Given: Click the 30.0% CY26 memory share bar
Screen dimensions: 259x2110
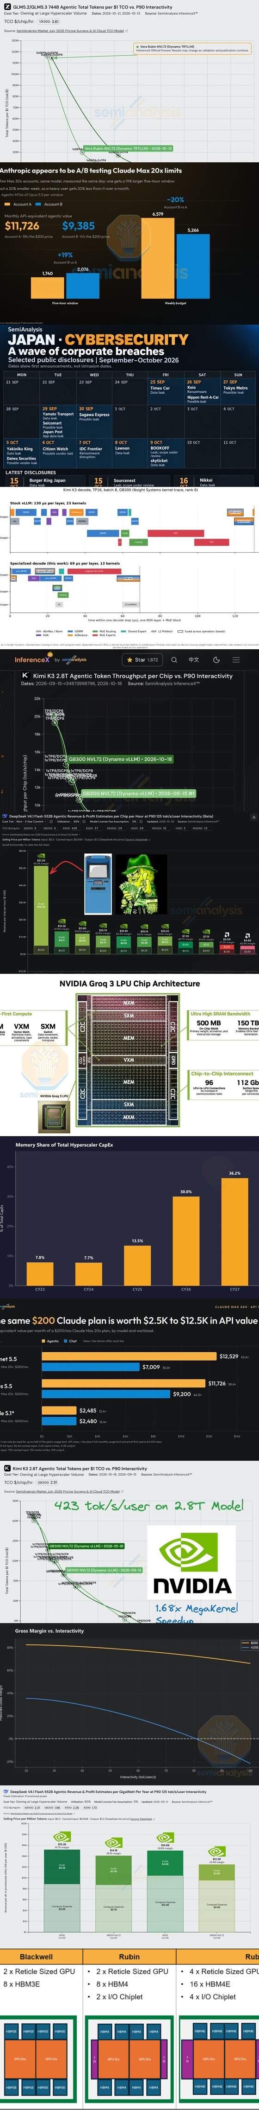Looking at the screenshot, I should 185,1240.
